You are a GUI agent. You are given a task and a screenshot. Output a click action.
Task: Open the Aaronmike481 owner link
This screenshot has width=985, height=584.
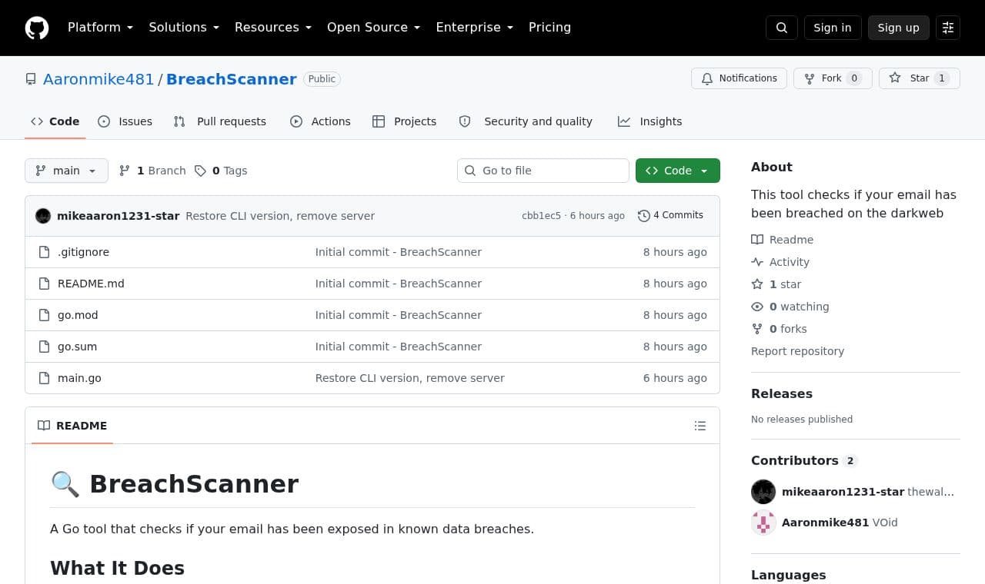point(98,79)
